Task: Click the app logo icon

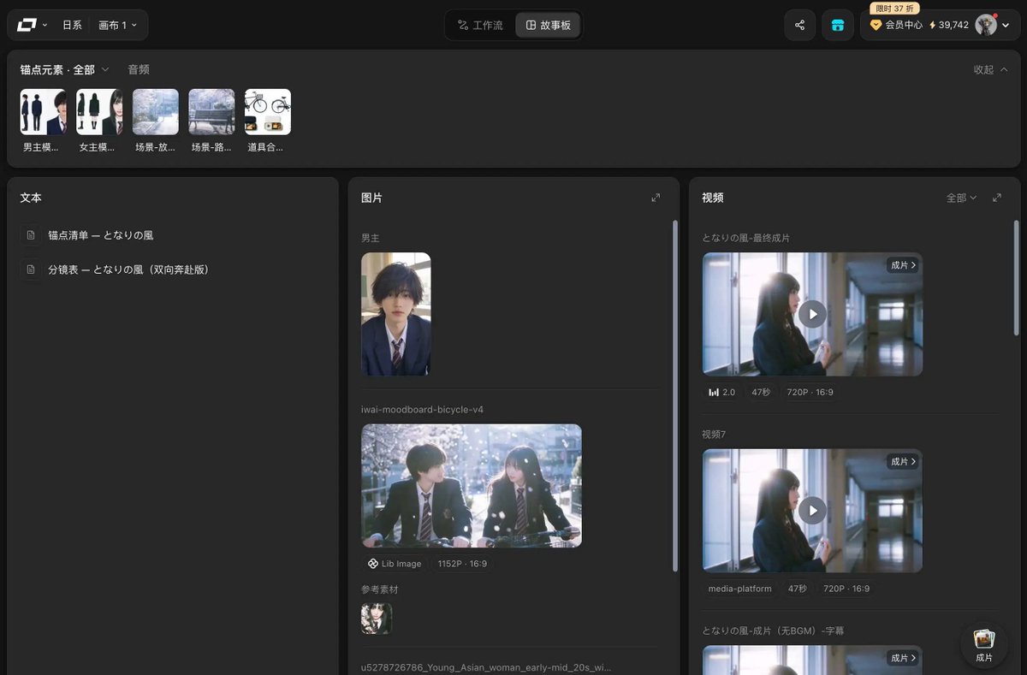Action: pos(26,25)
